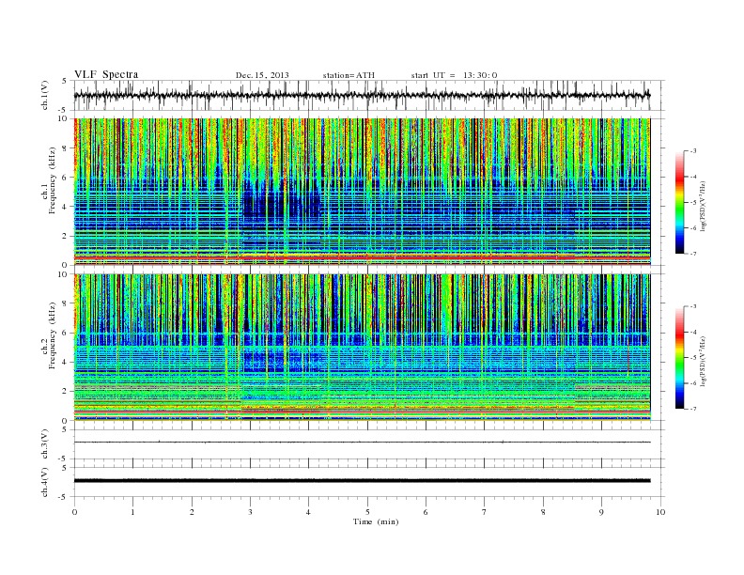Click the -7 value on ch.2 colorbar
This screenshot has width=744, height=575.
pyautogui.click(x=693, y=409)
